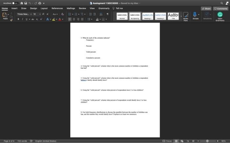Open the Grammarly ribbon tab
Image resolution: width=230 pixels, height=143 pixels.
[x=104, y=8]
